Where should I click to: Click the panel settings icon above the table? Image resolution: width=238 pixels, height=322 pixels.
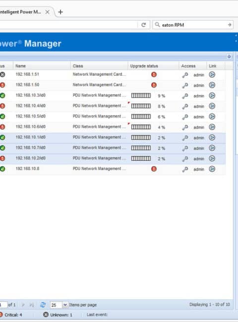229,56
